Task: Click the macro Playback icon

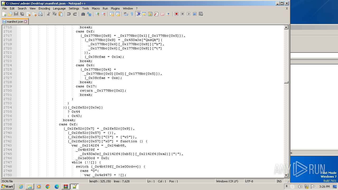Action: coord(189,14)
